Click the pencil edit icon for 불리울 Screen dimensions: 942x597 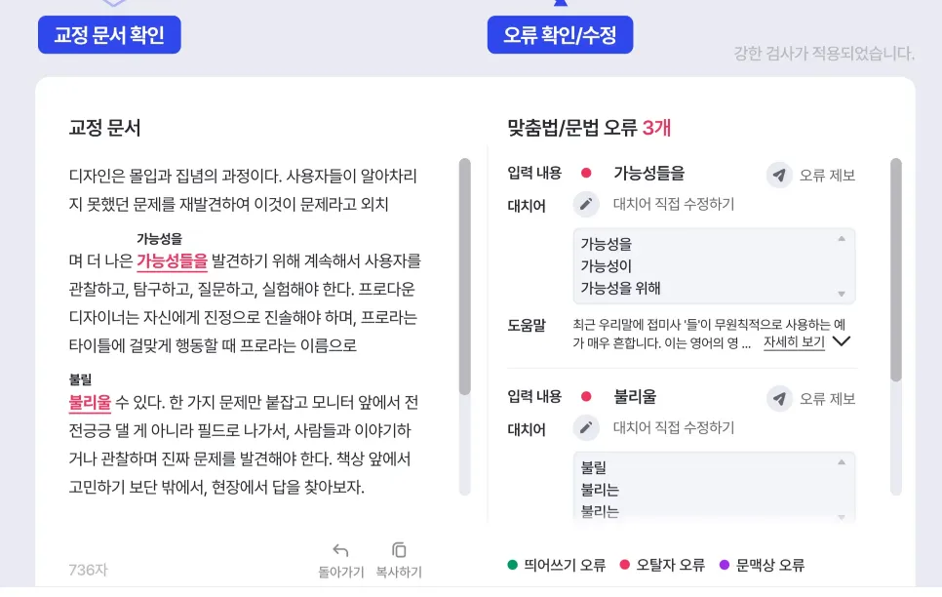pyautogui.click(x=586, y=428)
